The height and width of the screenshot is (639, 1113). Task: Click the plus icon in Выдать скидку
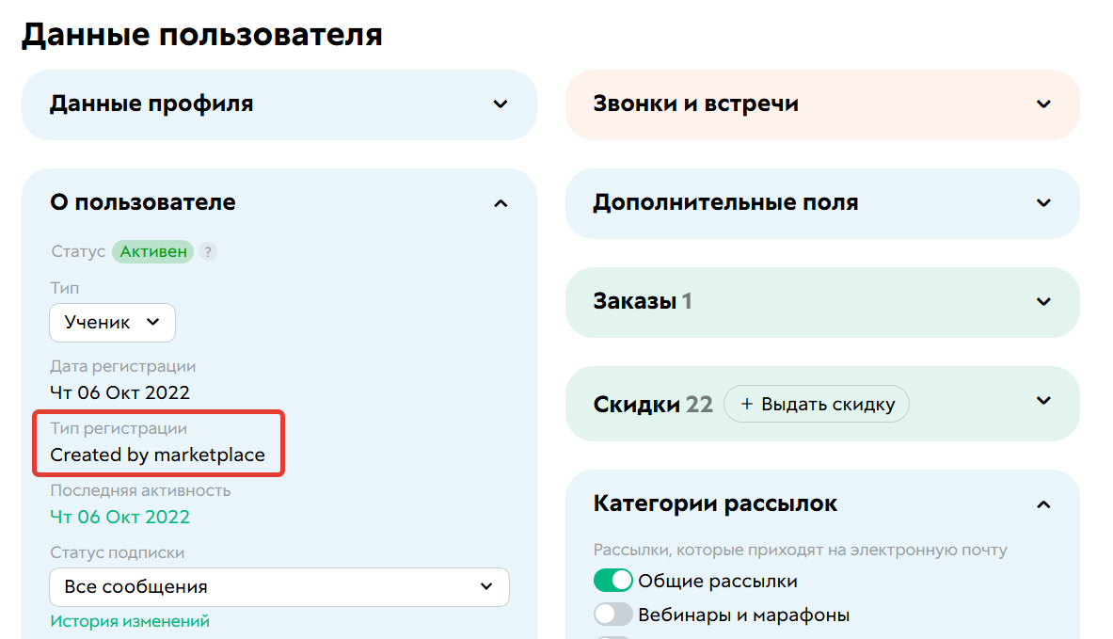click(746, 403)
